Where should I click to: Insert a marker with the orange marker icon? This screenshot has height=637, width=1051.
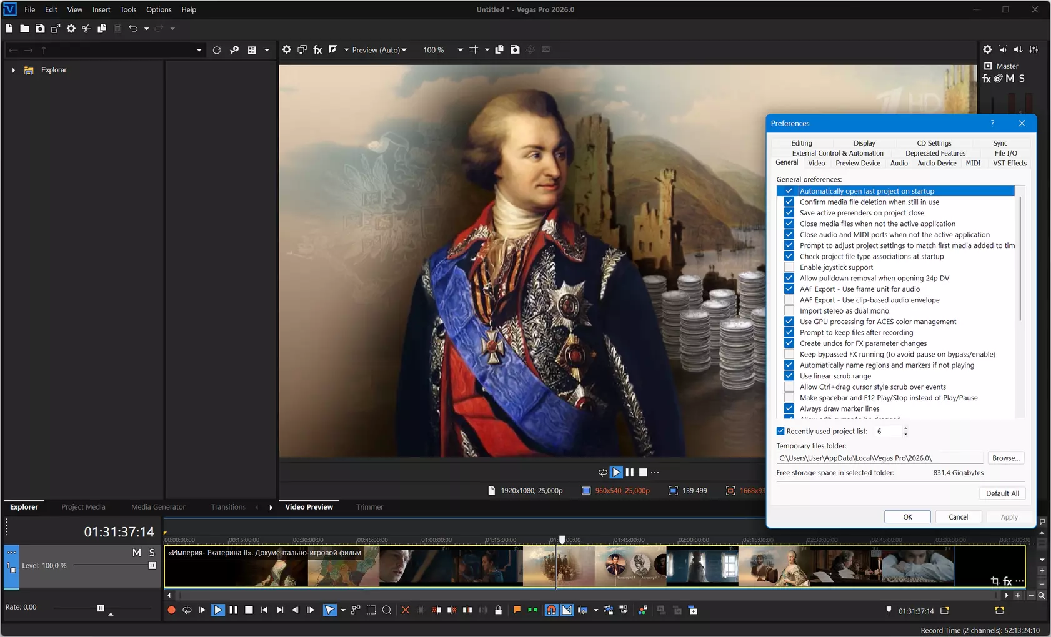click(517, 610)
